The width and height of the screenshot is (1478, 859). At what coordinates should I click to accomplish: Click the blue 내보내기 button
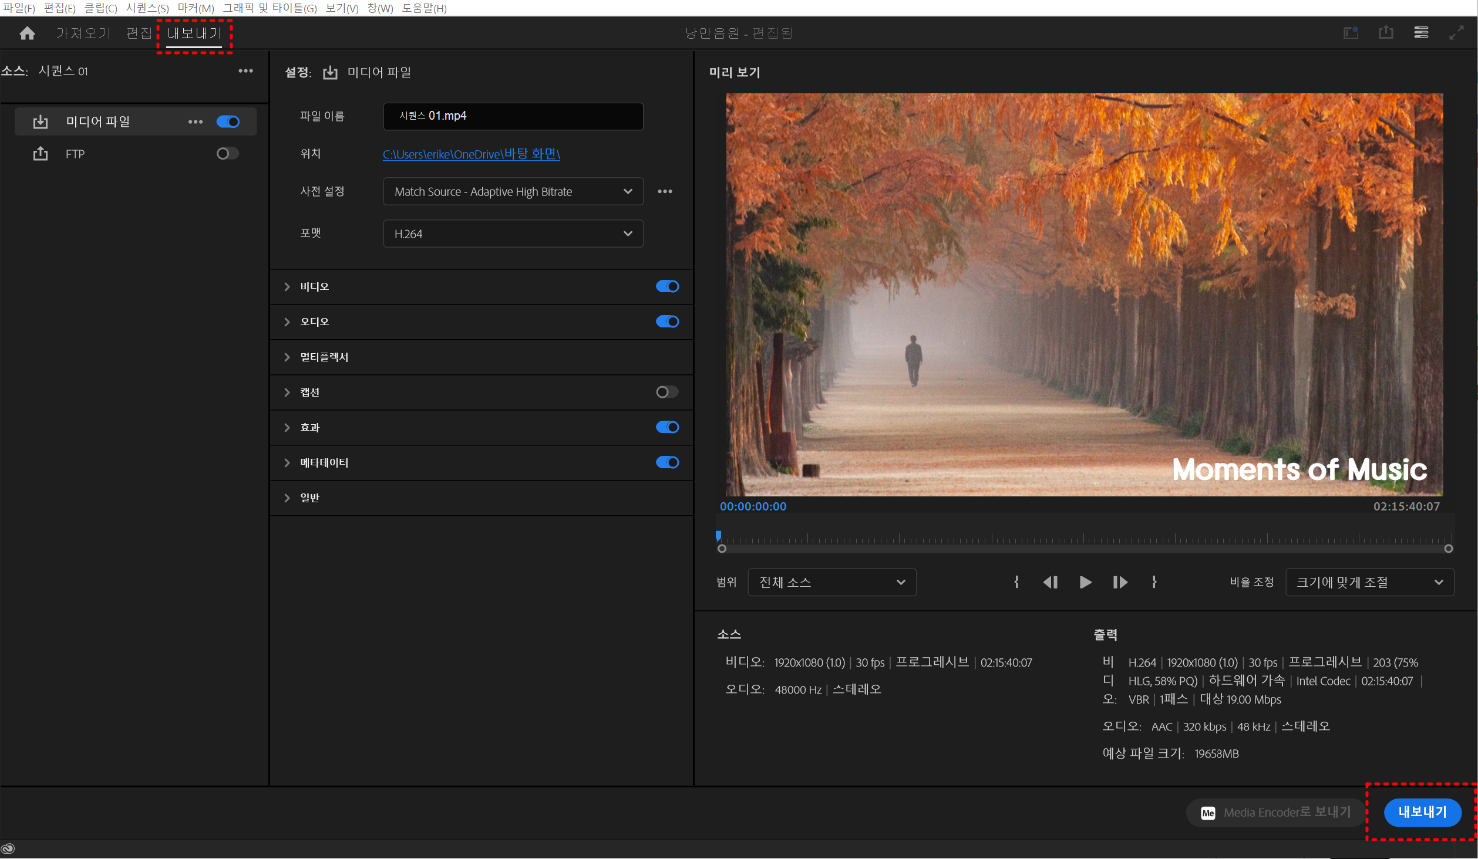pos(1422,812)
